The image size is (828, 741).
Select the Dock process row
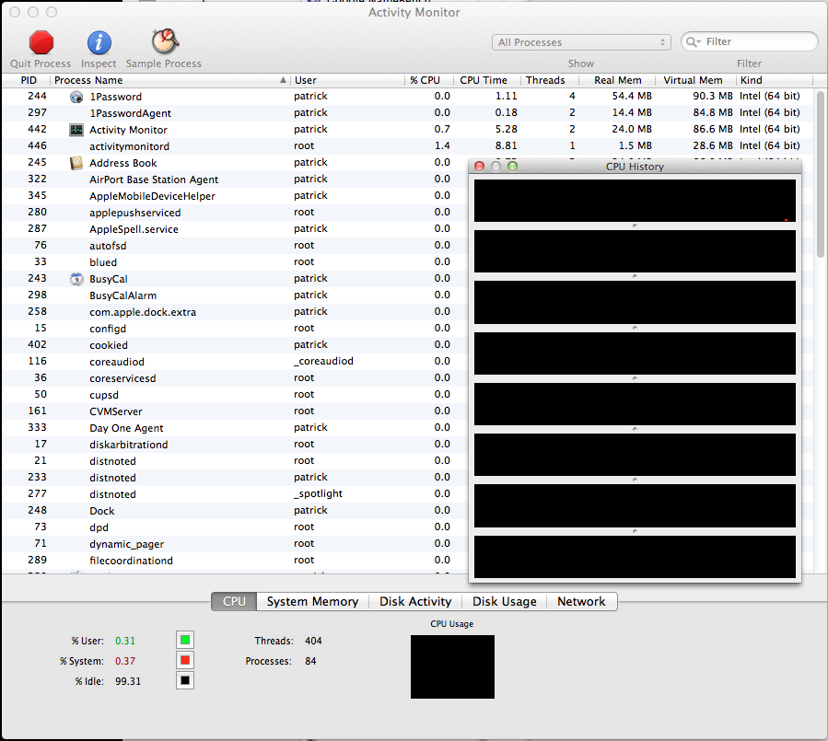[x=235, y=511]
